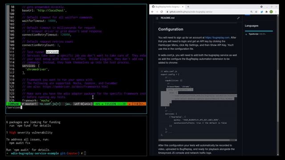Click the 'services: [' line 115 in the editor
Viewport: 285px width, 160px height.
pyautogui.click(x=31, y=66)
